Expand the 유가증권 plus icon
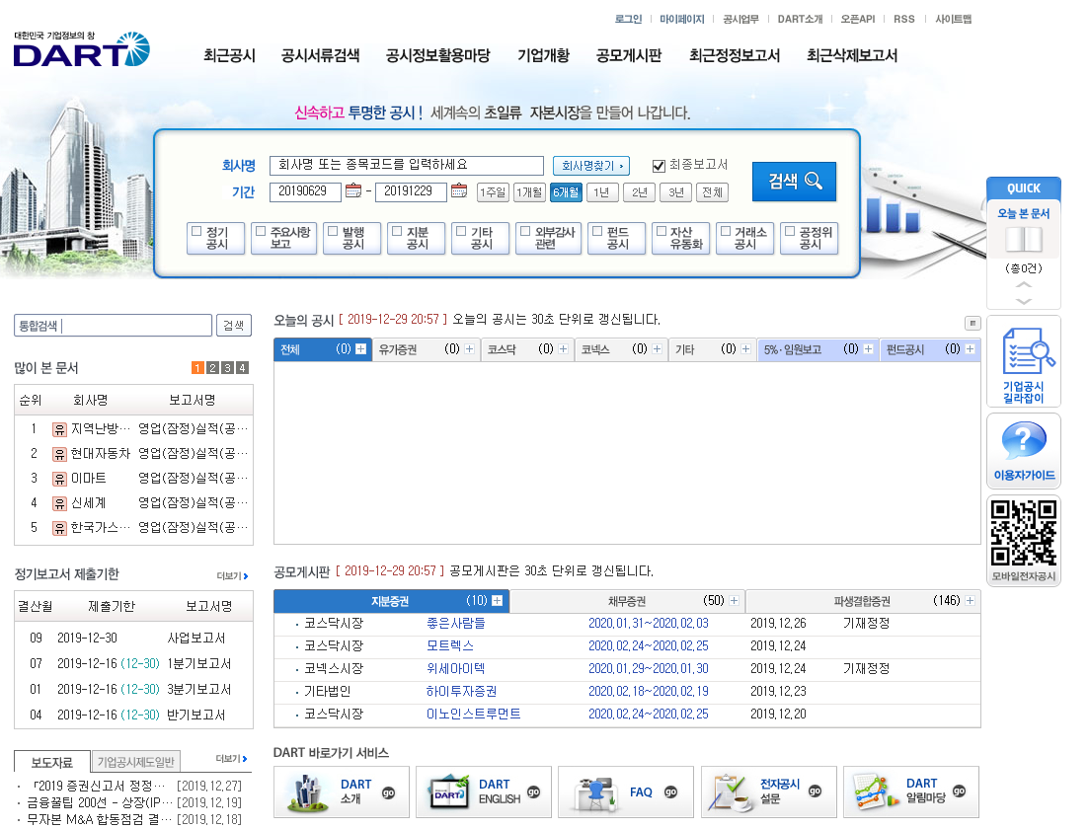Viewport: 1089px width, 829px height. click(x=470, y=349)
